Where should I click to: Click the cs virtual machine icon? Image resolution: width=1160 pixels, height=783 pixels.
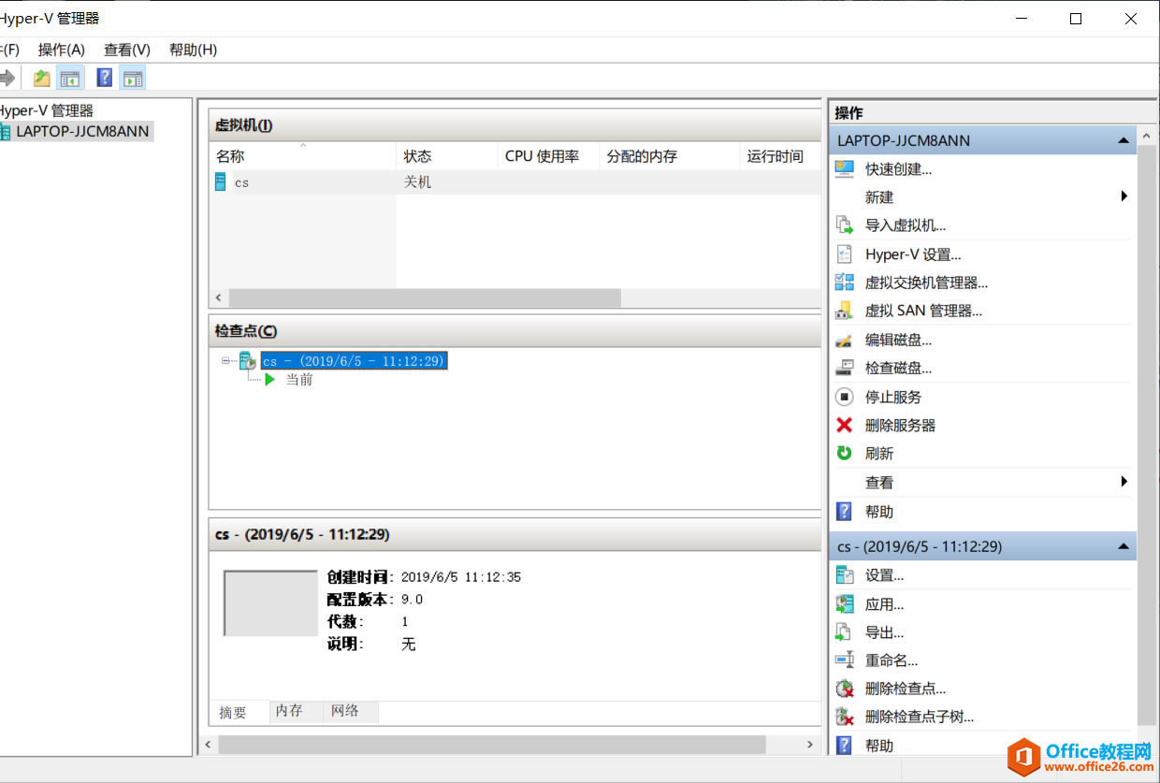tap(221, 182)
